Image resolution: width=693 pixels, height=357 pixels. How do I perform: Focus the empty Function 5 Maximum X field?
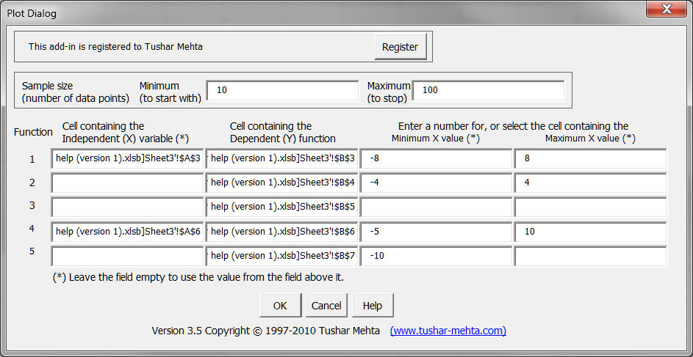(591, 256)
